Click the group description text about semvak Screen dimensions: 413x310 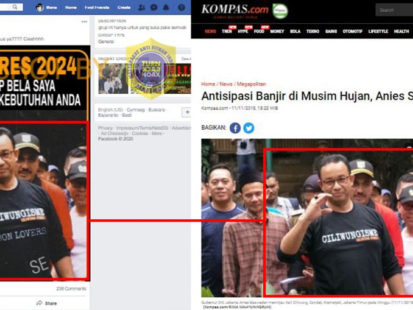(142, 27)
